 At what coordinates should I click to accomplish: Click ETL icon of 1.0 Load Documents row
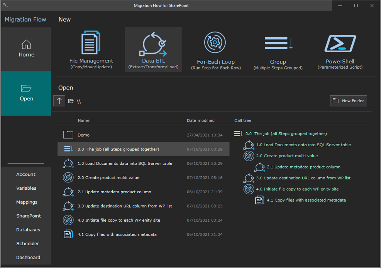[68, 163]
